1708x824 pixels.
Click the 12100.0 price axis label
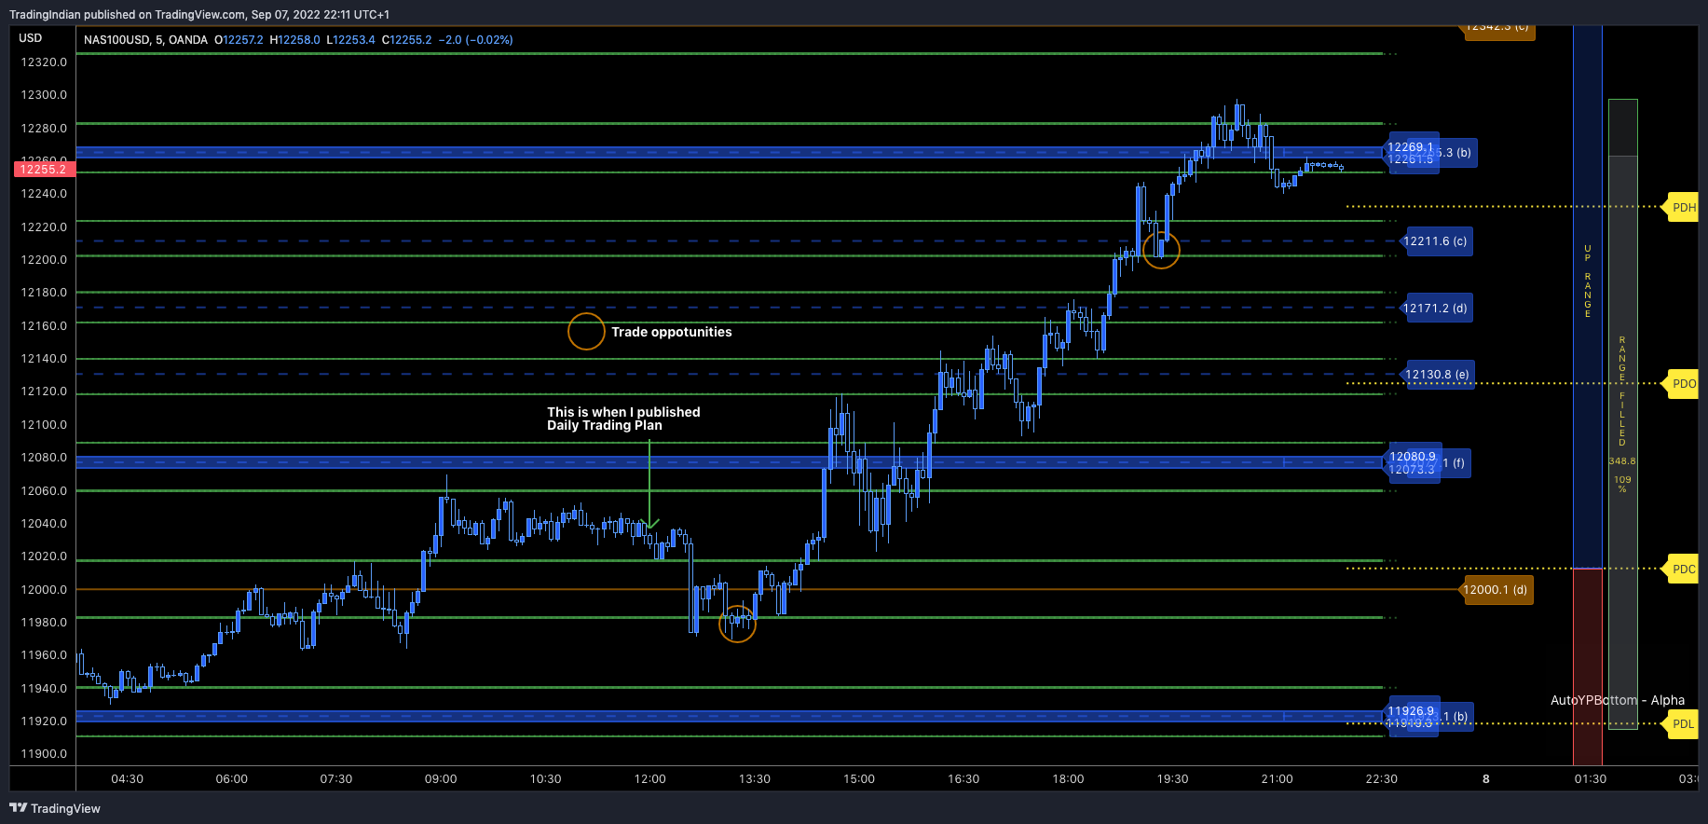pyautogui.click(x=44, y=425)
